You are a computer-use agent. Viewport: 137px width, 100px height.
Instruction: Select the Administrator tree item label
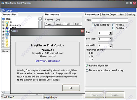(15, 25)
